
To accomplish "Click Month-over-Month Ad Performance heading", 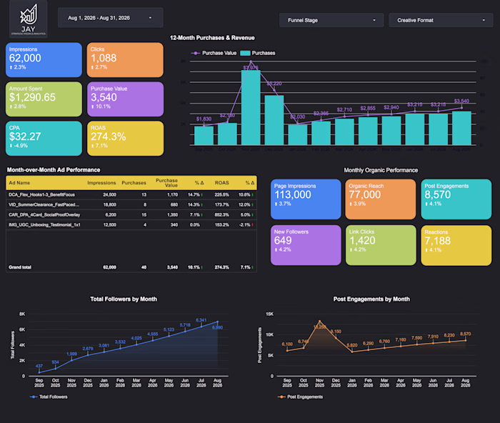I will [54, 170].
